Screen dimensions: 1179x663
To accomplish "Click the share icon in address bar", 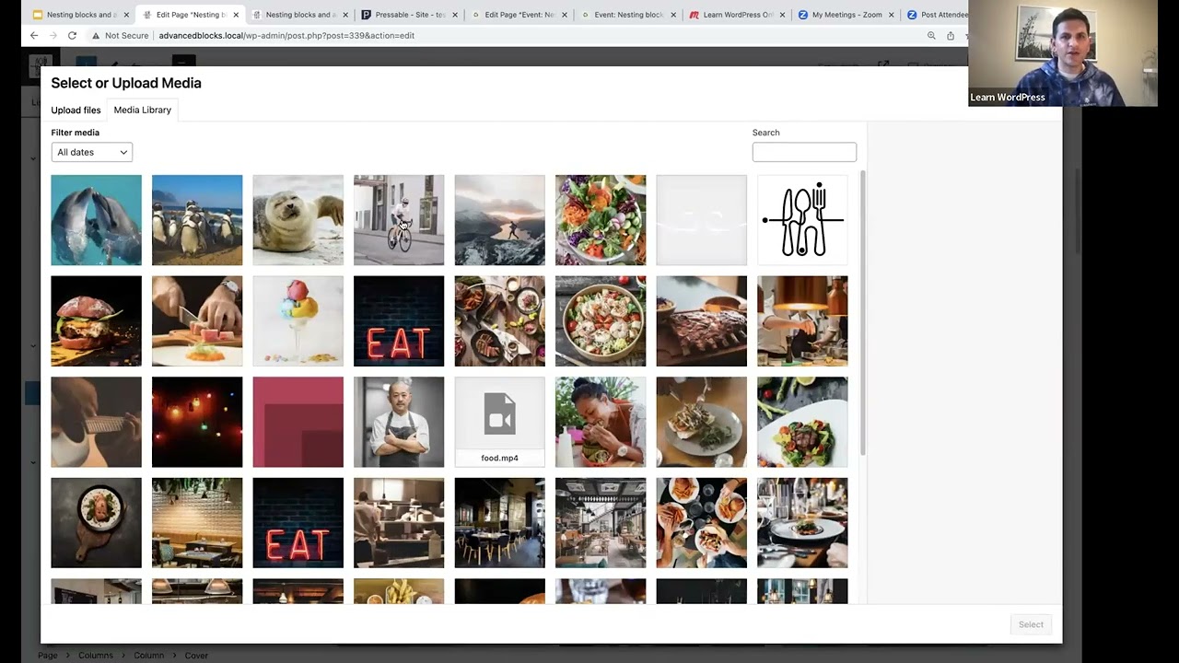I will 951,35.
